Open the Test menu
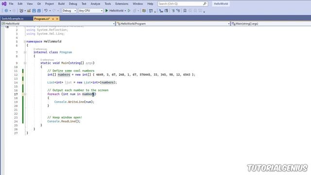311x175 pixels. pyautogui.click(x=84, y=3)
